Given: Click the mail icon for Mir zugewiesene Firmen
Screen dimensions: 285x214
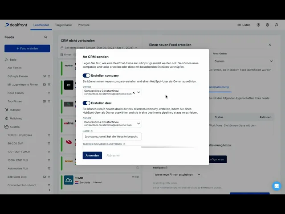Looking at the screenshot, I should pos(44,85).
